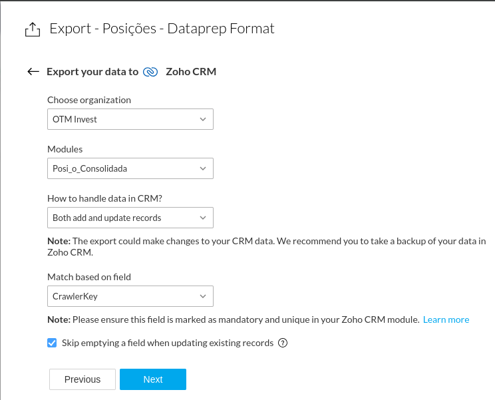Click chevron on Both add and update field
495x400 pixels.
pyautogui.click(x=203, y=218)
